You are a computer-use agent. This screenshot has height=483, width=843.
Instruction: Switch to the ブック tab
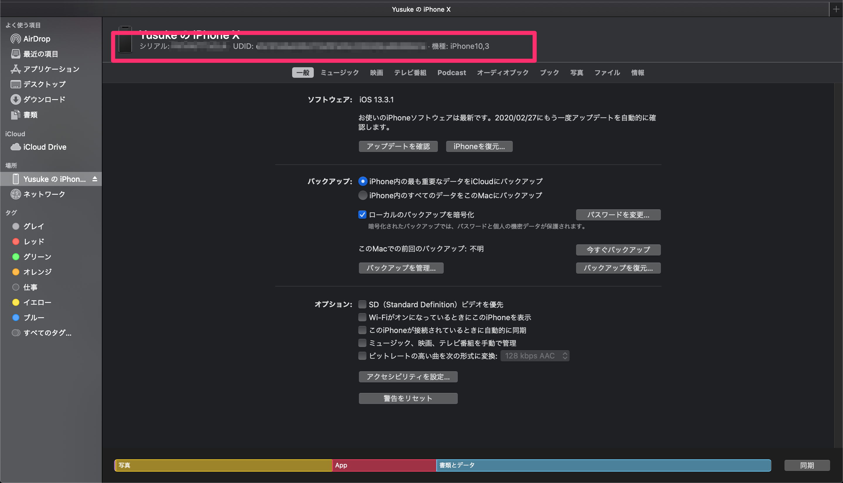549,73
